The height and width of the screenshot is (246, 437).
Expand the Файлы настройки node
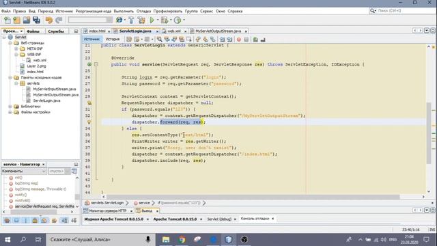(x=10, y=112)
